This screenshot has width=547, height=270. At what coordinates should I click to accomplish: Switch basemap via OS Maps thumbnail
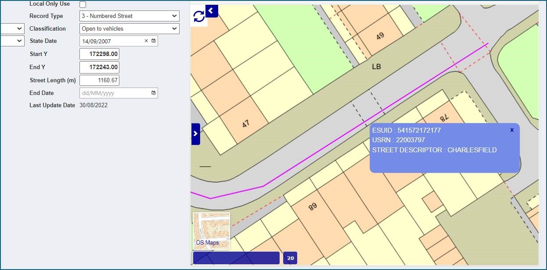click(x=211, y=231)
